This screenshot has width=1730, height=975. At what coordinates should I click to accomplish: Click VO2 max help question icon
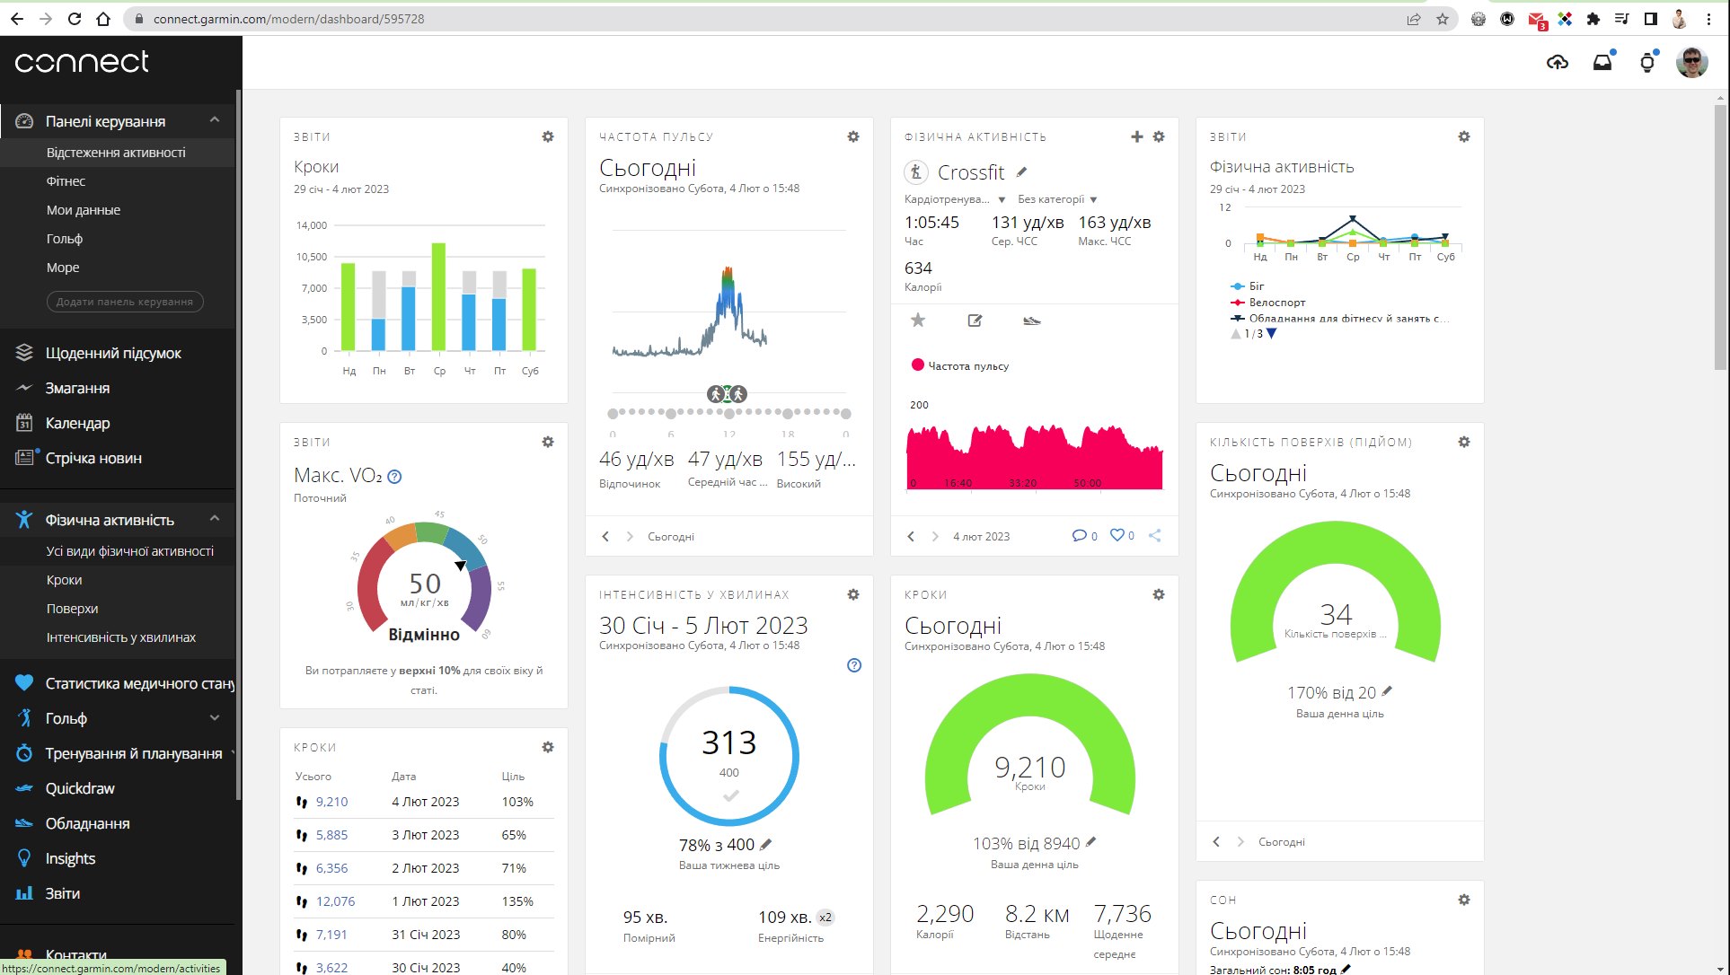pos(394,477)
